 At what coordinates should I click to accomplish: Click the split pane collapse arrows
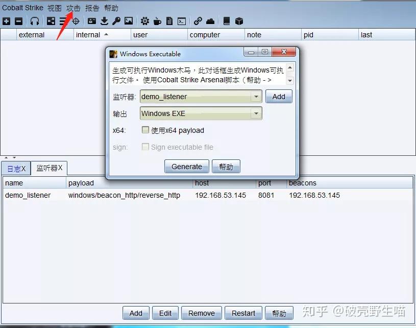click(10, 157)
